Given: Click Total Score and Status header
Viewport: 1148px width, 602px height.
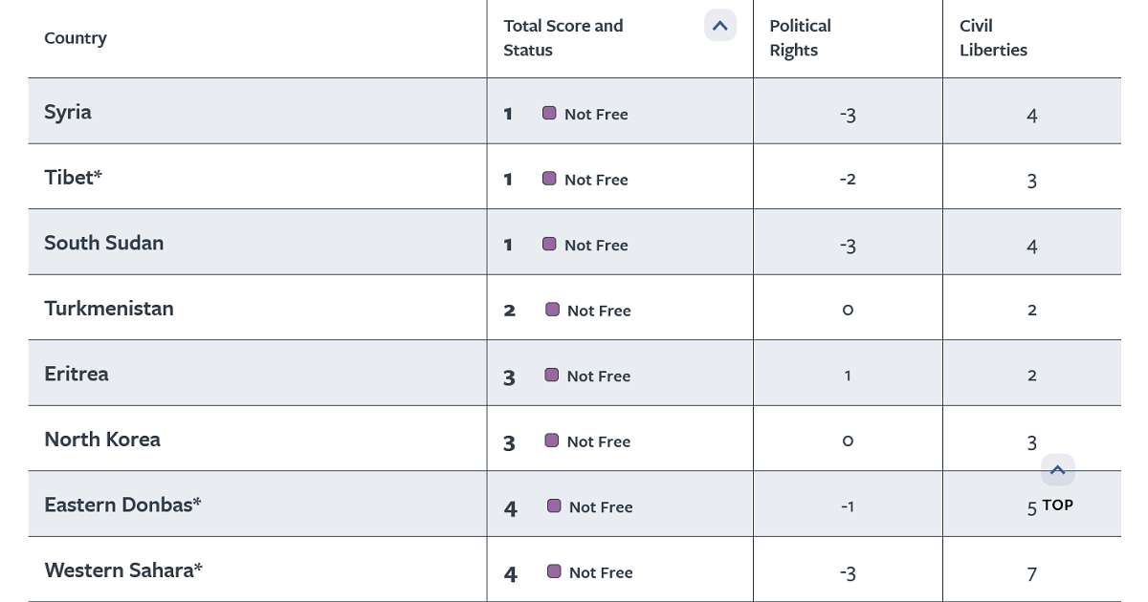Looking at the screenshot, I should click(x=563, y=38).
